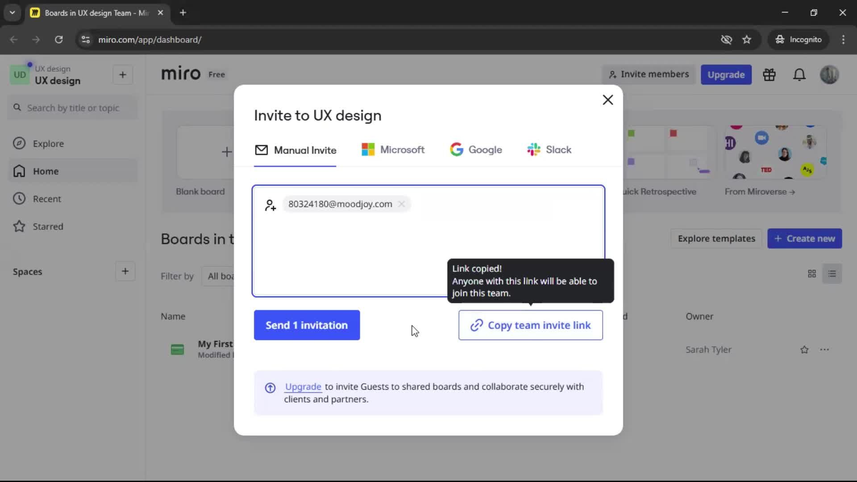The image size is (857, 482).
Task: Go to Home in the sidebar
Action: (73, 171)
